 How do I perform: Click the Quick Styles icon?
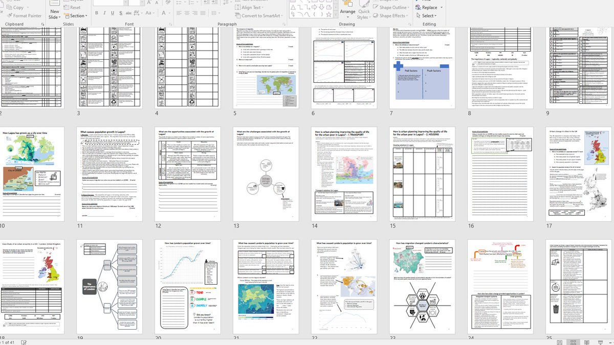364,3
